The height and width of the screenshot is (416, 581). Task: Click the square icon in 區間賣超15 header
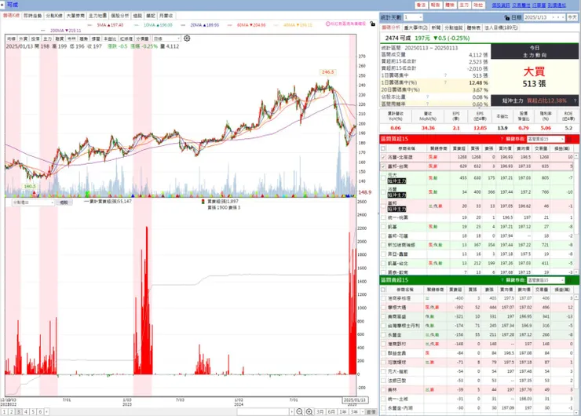tap(569, 280)
